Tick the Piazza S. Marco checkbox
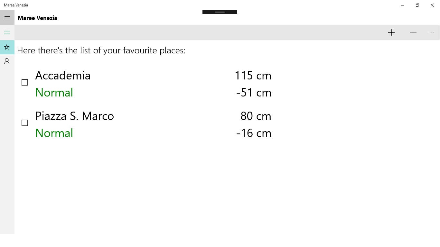The height and width of the screenshot is (247, 440). [25, 123]
